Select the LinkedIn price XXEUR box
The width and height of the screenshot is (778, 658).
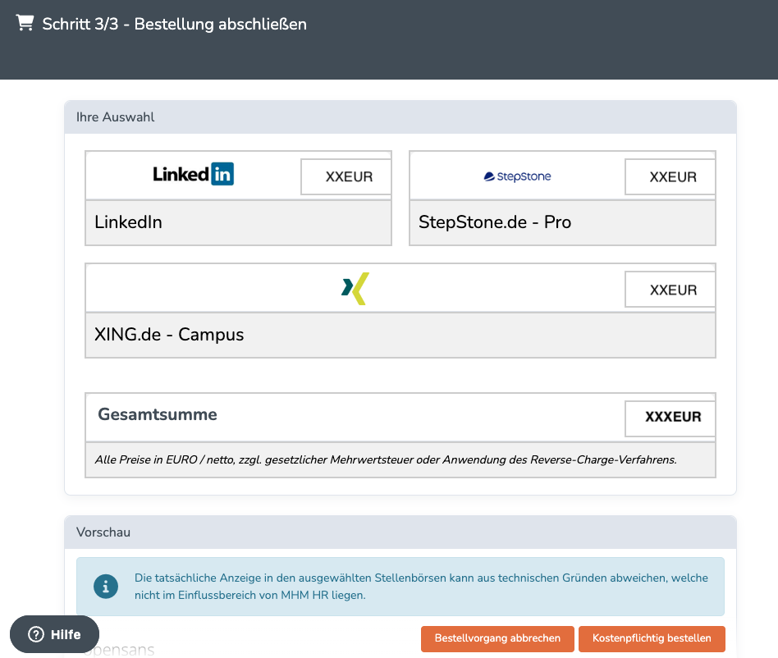point(346,176)
